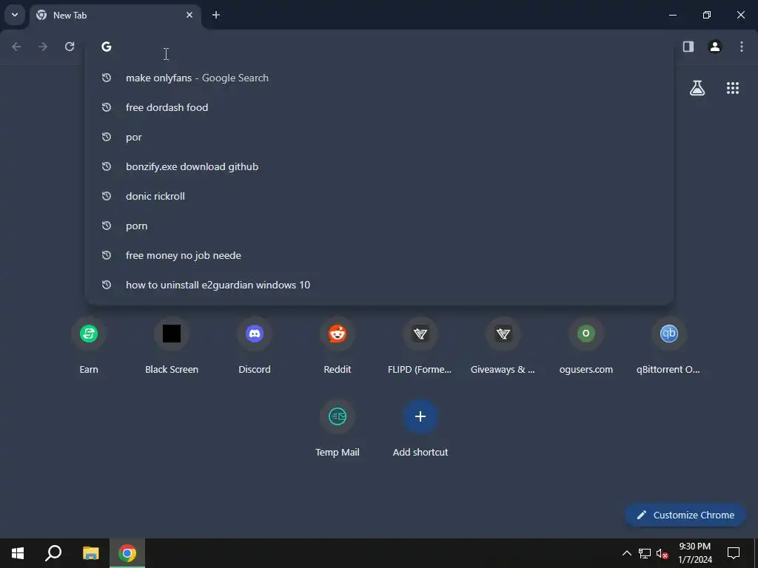Click the Add shortcut plus button
Screen dimensions: 758x568
click(x=420, y=416)
